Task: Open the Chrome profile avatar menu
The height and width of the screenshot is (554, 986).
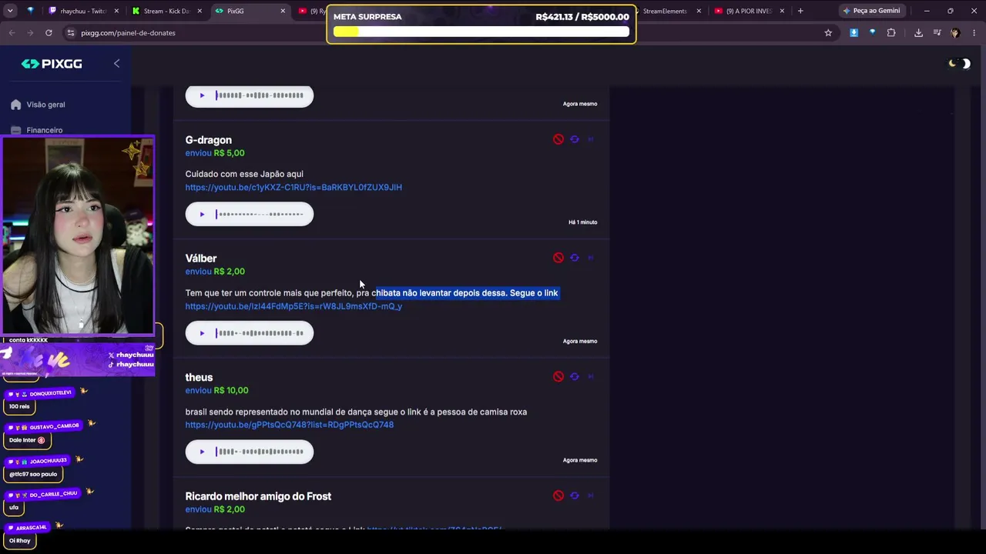Action: click(x=955, y=33)
